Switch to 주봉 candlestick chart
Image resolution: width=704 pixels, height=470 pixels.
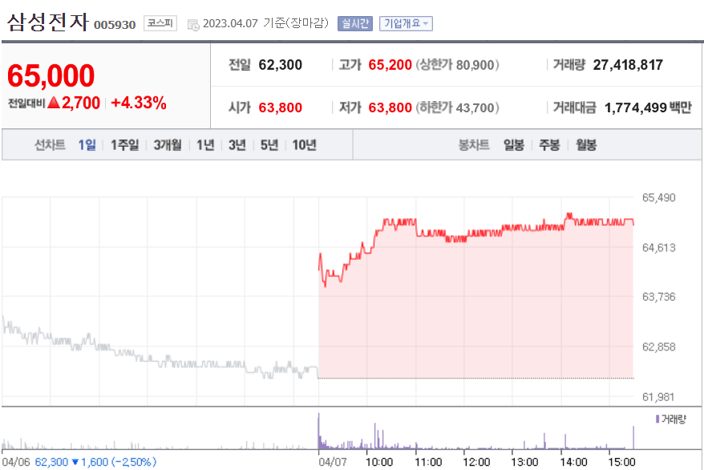[549, 144]
